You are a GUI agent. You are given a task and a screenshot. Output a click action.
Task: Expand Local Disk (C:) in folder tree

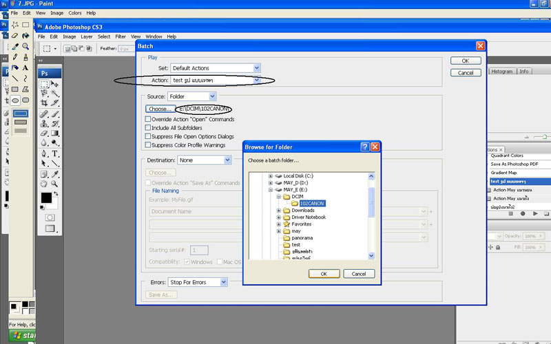(271, 176)
